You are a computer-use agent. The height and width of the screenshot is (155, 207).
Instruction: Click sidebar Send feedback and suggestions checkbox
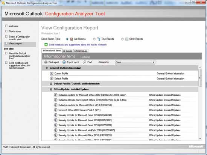(x=6, y=63)
